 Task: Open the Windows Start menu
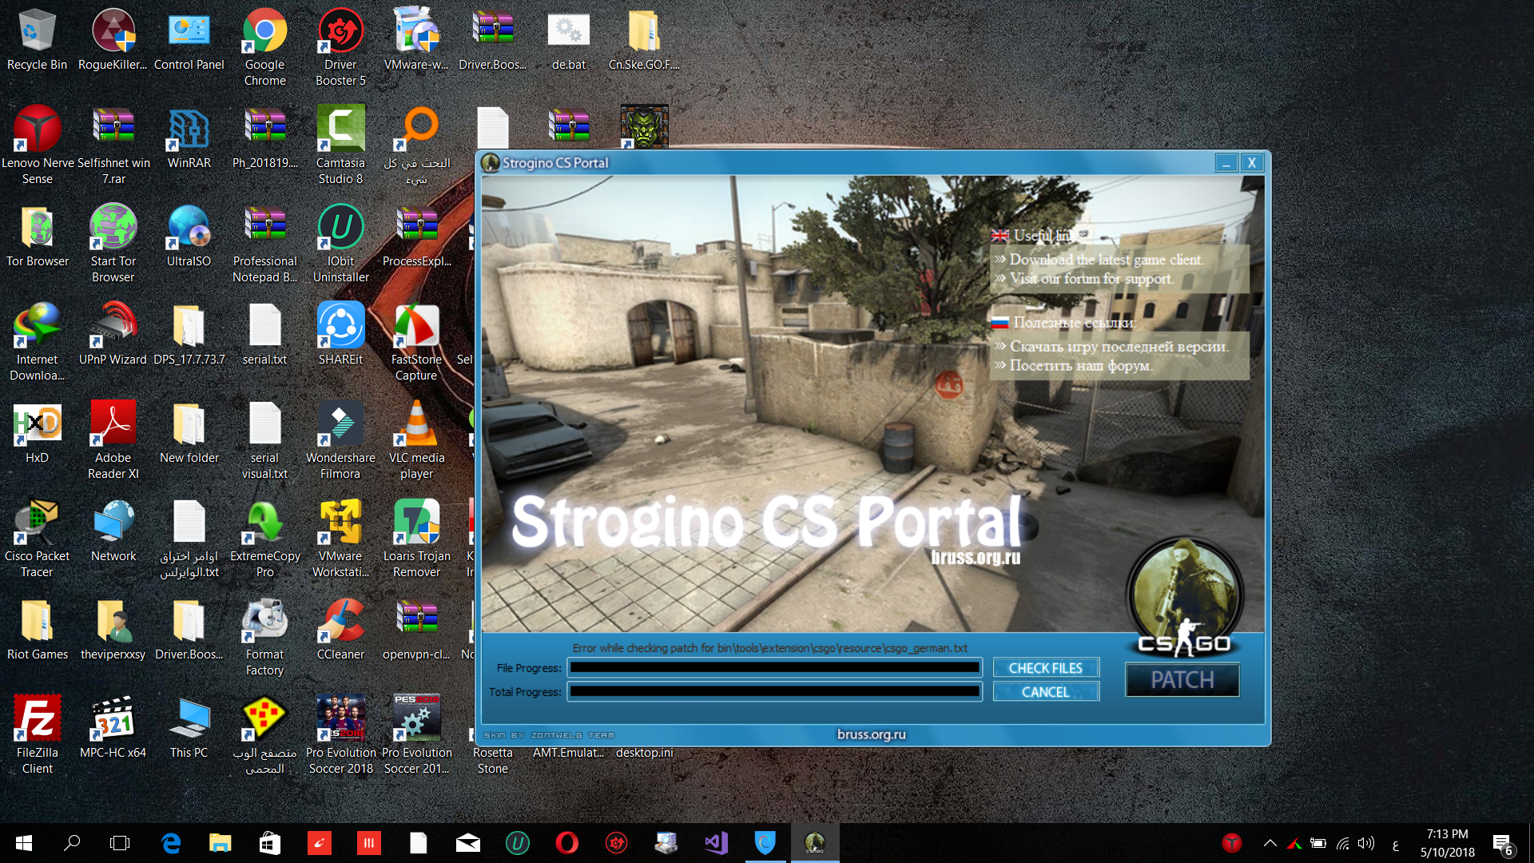(24, 843)
